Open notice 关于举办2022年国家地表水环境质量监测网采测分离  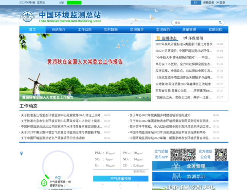point(170,121)
